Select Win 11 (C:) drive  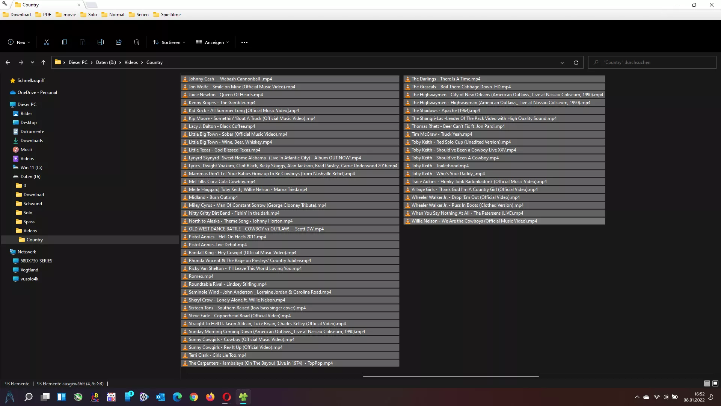[31, 168]
